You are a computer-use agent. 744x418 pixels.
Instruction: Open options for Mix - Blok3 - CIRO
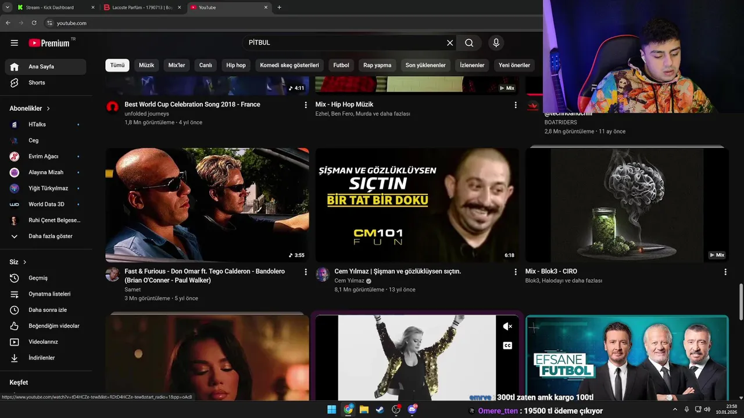pyautogui.click(x=725, y=272)
